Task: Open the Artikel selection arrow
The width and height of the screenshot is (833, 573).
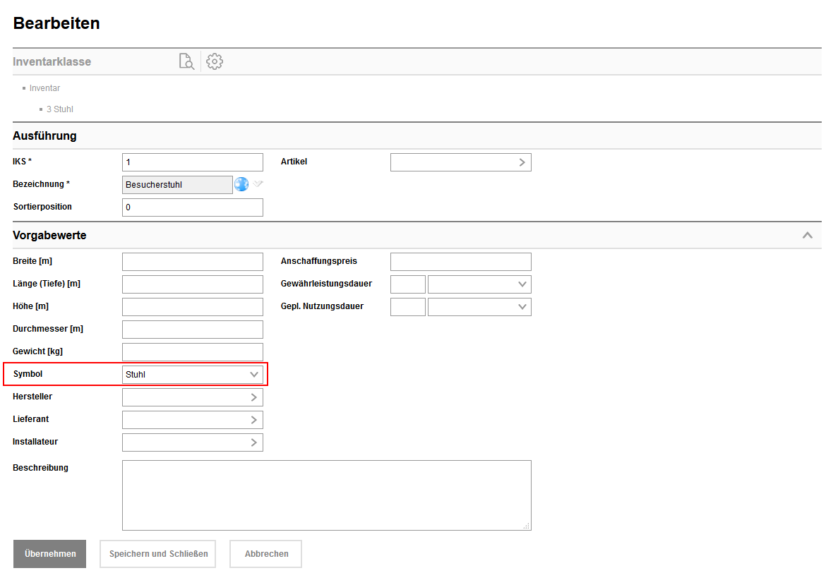Action: [522, 162]
